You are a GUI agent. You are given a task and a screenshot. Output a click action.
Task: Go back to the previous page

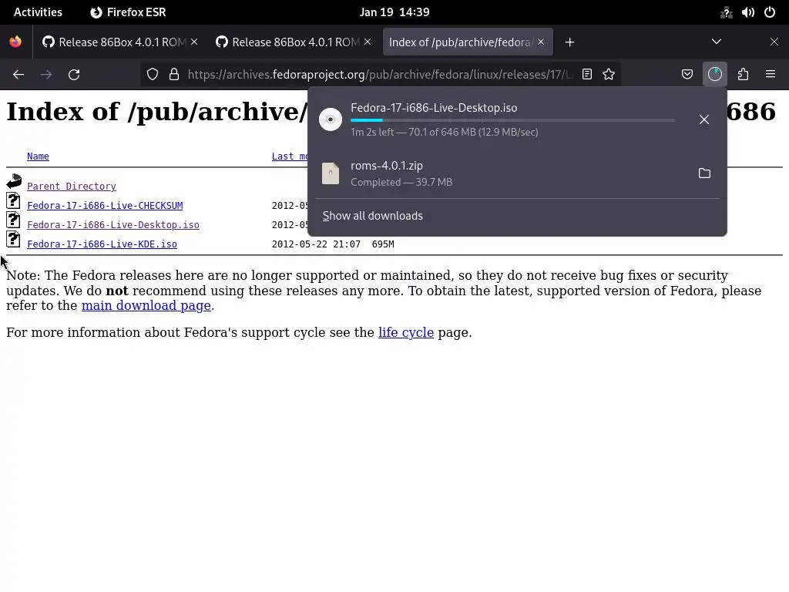[x=18, y=75]
